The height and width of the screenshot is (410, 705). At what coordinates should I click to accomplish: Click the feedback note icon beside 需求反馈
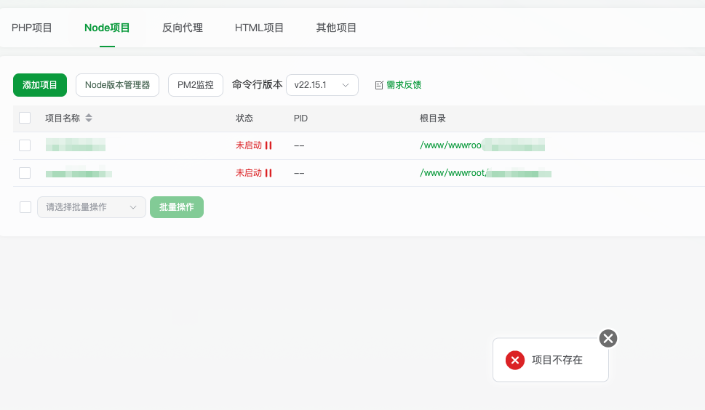pyautogui.click(x=379, y=85)
